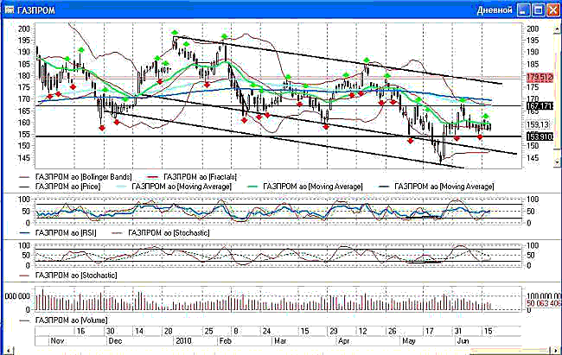This screenshot has height=355, width=562.
Task: Click the black 153.910 price level label
Action: [540, 136]
